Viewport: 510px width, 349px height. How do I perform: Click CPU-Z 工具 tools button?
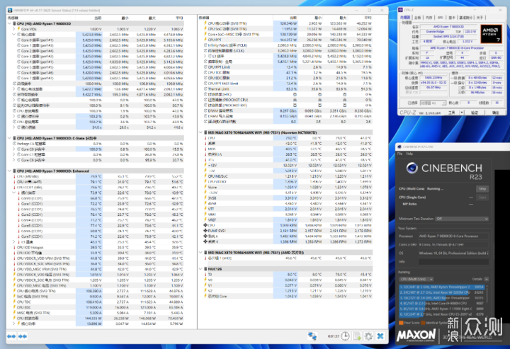(x=452, y=113)
